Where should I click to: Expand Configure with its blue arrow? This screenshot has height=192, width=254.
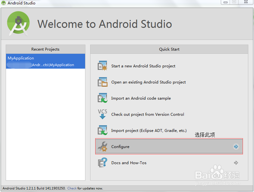tap(236, 147)
